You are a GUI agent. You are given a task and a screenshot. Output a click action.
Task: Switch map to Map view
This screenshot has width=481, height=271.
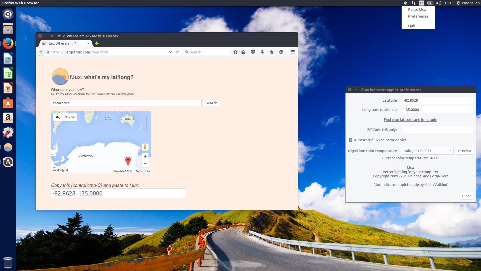pyautogui.click(x=58, y=117)
